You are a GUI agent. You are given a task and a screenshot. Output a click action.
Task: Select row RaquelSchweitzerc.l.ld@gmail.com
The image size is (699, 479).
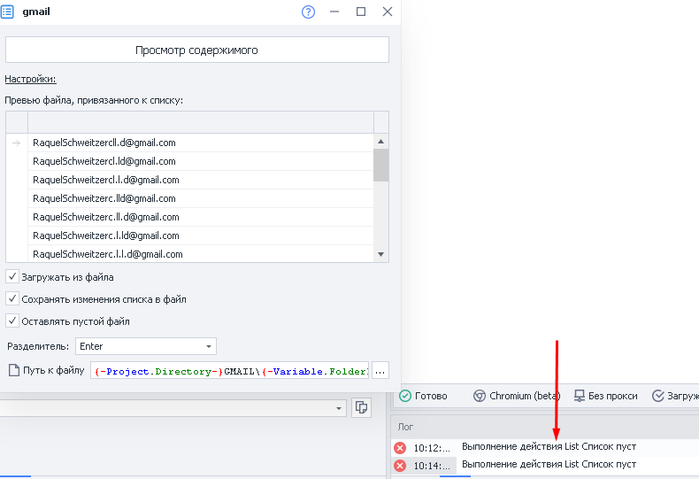pos(201,236)
